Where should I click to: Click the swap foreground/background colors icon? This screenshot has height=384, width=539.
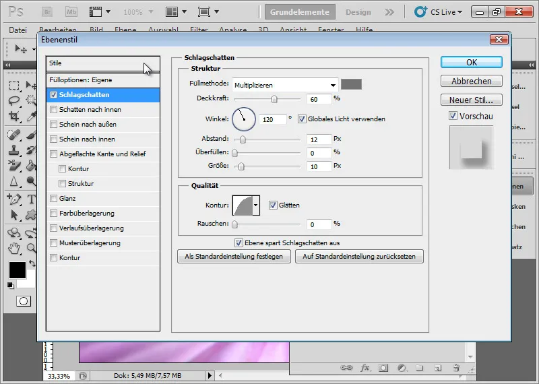(x=32, y=263)
